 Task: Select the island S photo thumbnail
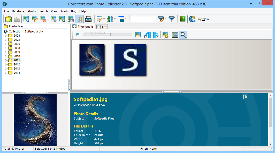point(92,60)
